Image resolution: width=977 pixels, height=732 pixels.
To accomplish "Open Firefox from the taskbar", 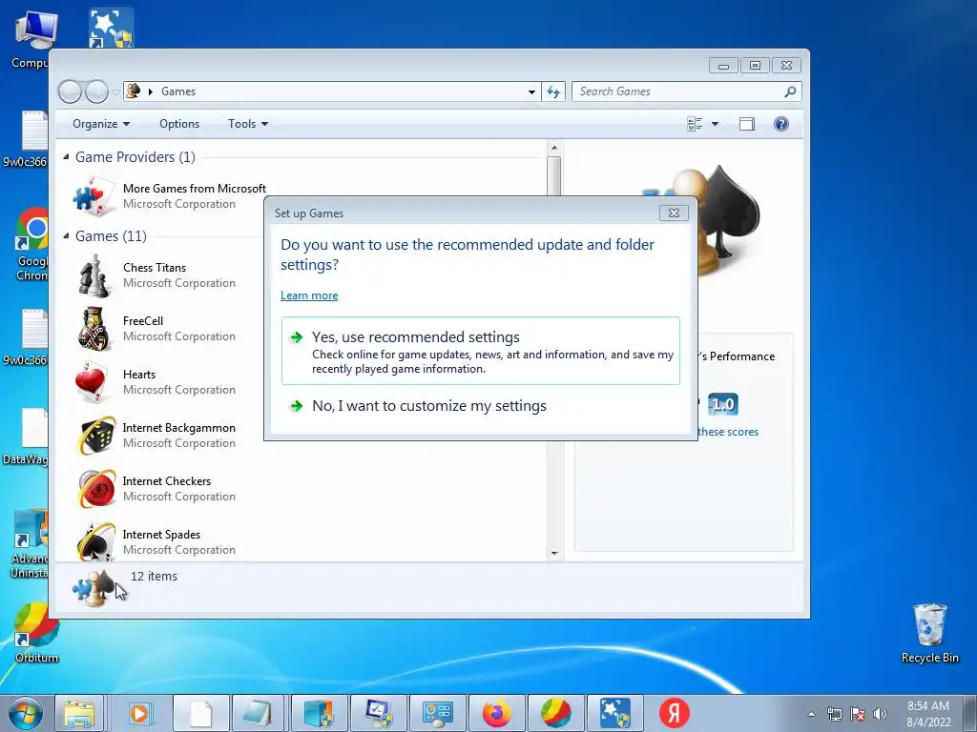I will click(496, 713).
